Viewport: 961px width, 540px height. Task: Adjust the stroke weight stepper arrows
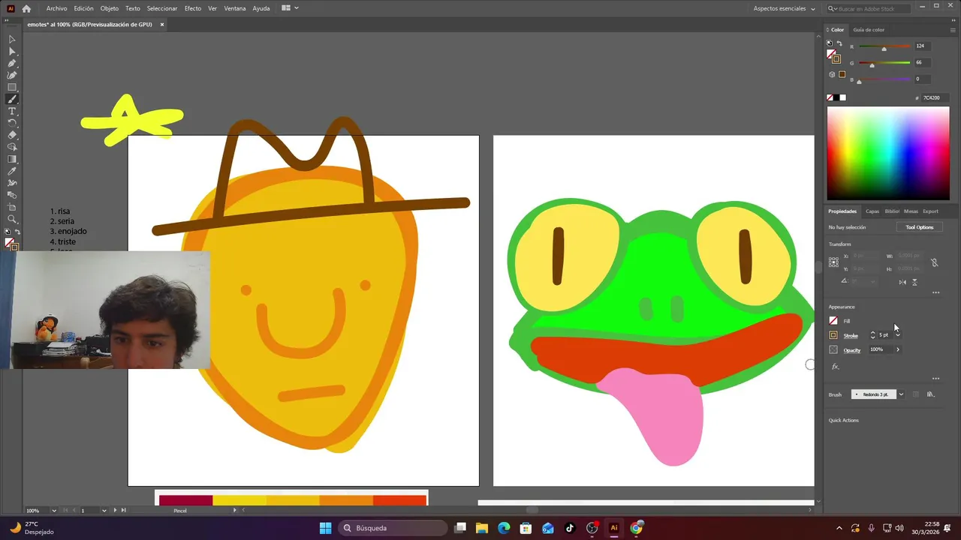(872, 335)
